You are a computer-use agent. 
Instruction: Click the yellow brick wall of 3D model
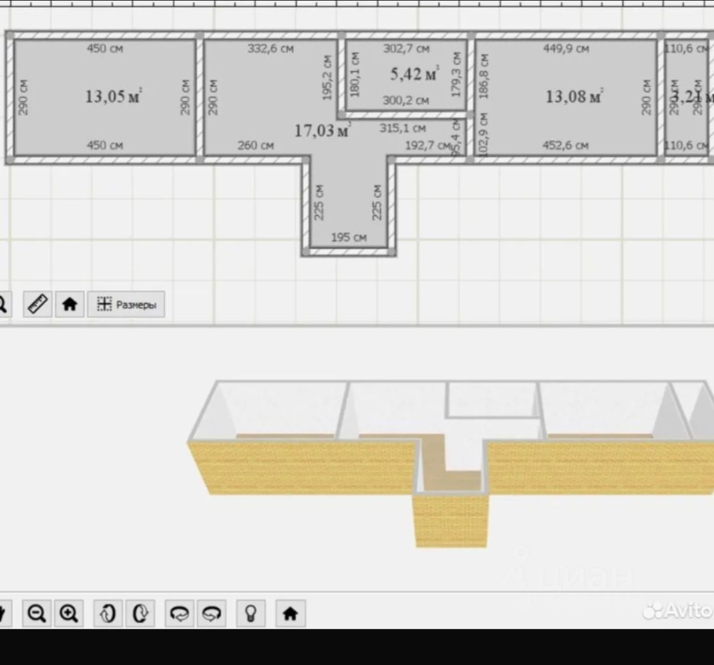tap(301, 468)
